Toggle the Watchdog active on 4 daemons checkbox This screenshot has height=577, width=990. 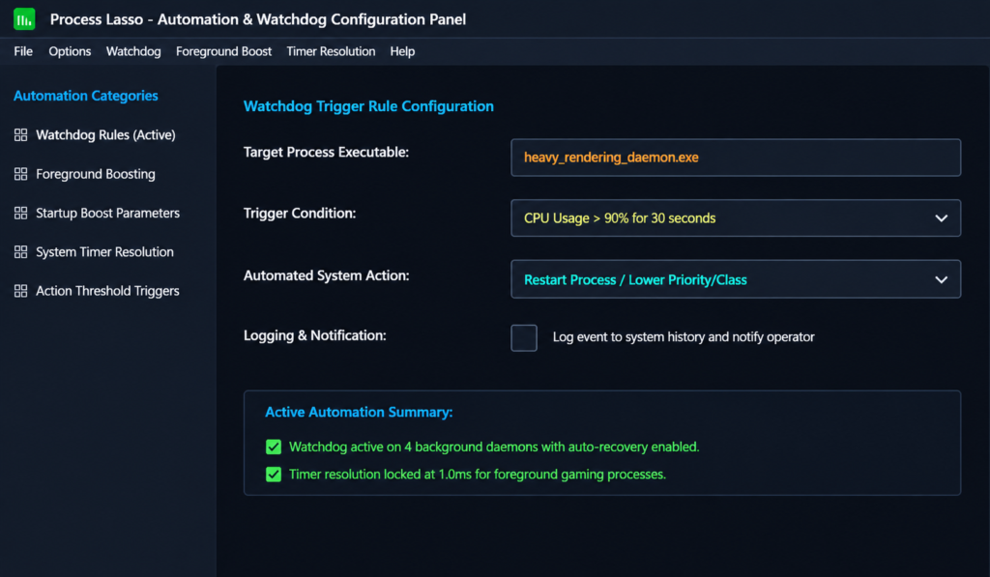click(x=274, y=447)
